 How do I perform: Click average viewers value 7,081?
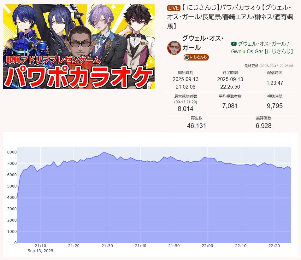pos(230,106)
